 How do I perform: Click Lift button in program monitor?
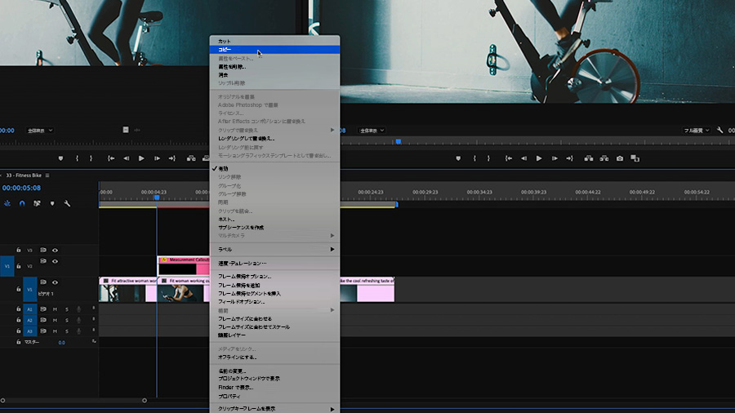pyautogui.click(x=588, y=158)
